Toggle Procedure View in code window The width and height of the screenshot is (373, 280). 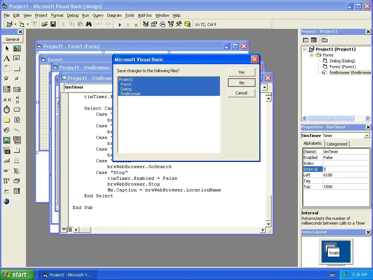pyautogui.click(x=63, y=230)
